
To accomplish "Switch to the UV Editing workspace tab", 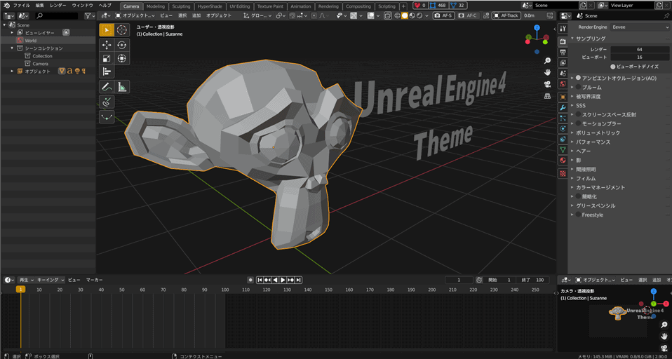I will click(240, 6).
